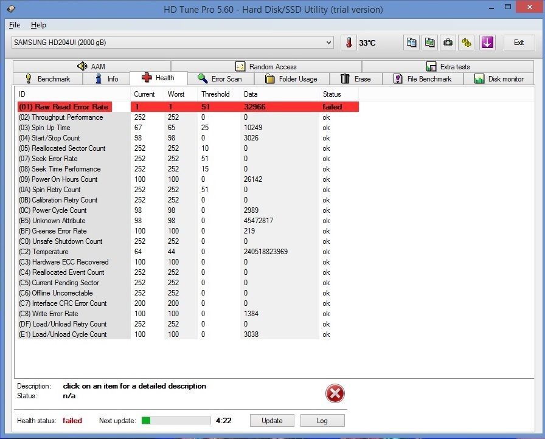Click the red X health failed icon
The width and height of the screenshot is (545, 439).
(x=335, y=393)
